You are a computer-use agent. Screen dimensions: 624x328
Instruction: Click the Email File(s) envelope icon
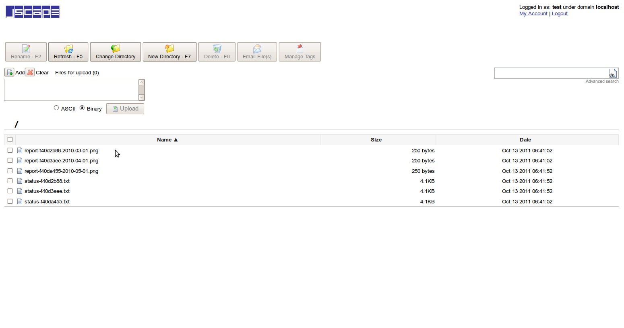(x=257, y=49)
